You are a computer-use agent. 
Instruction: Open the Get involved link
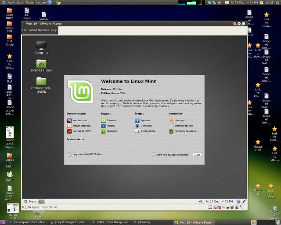(x=148, y=131)
